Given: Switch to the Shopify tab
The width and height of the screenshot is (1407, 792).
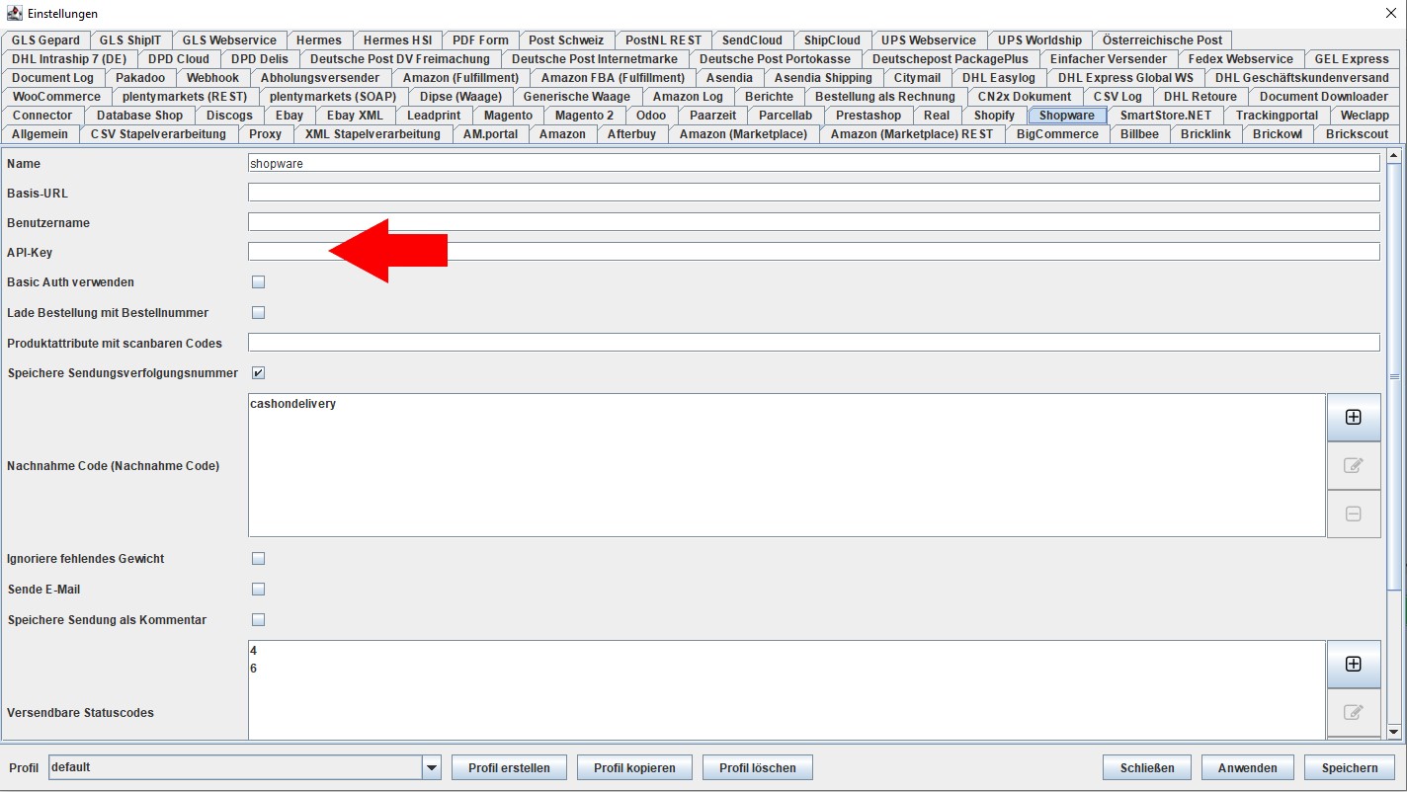Looking at the screenshot, I should tap(994, 116).
